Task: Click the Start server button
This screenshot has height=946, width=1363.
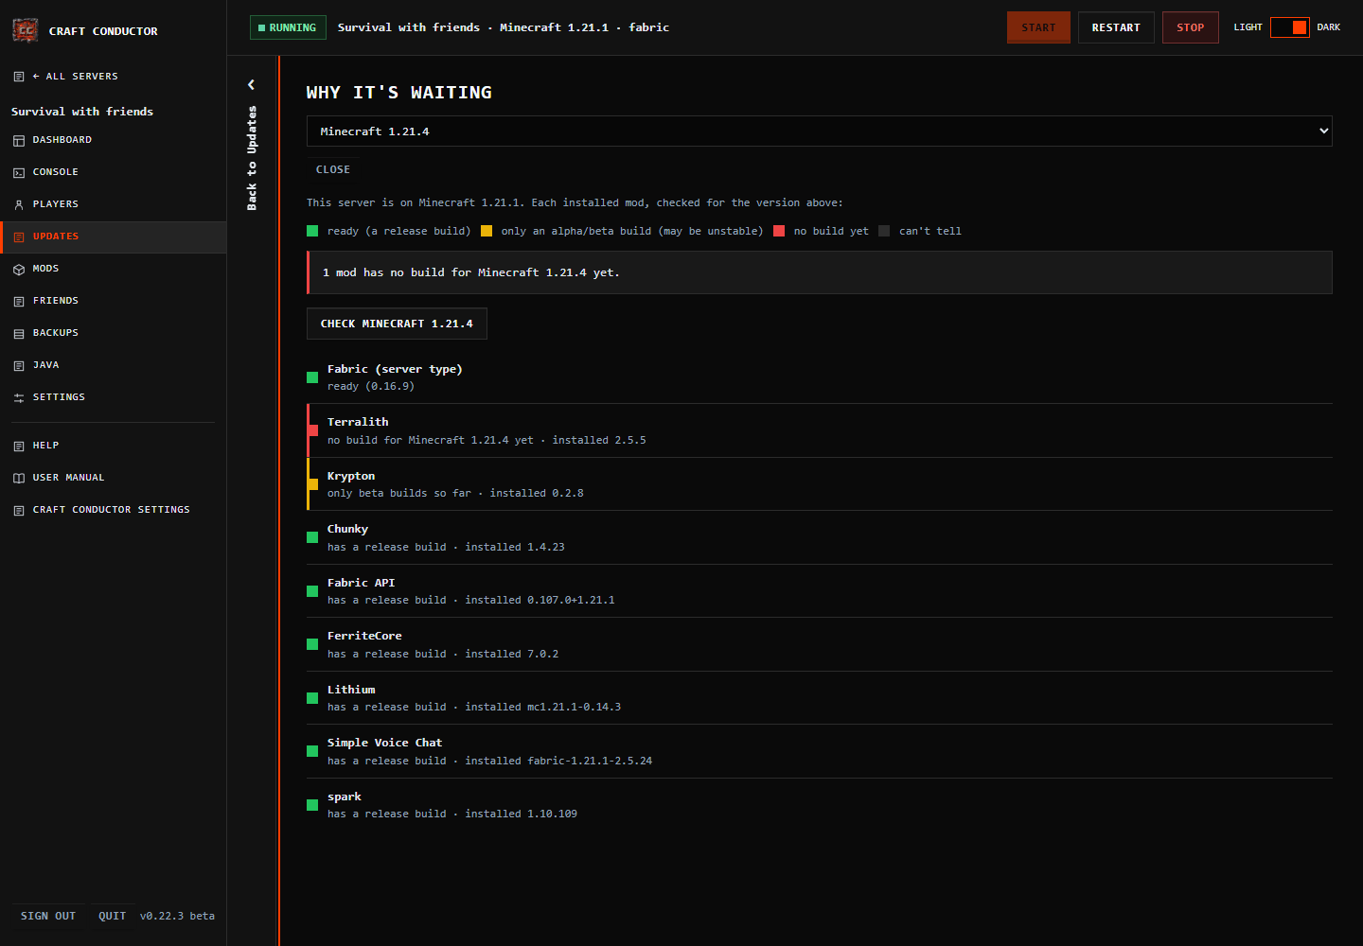Action: [1038, 27]
